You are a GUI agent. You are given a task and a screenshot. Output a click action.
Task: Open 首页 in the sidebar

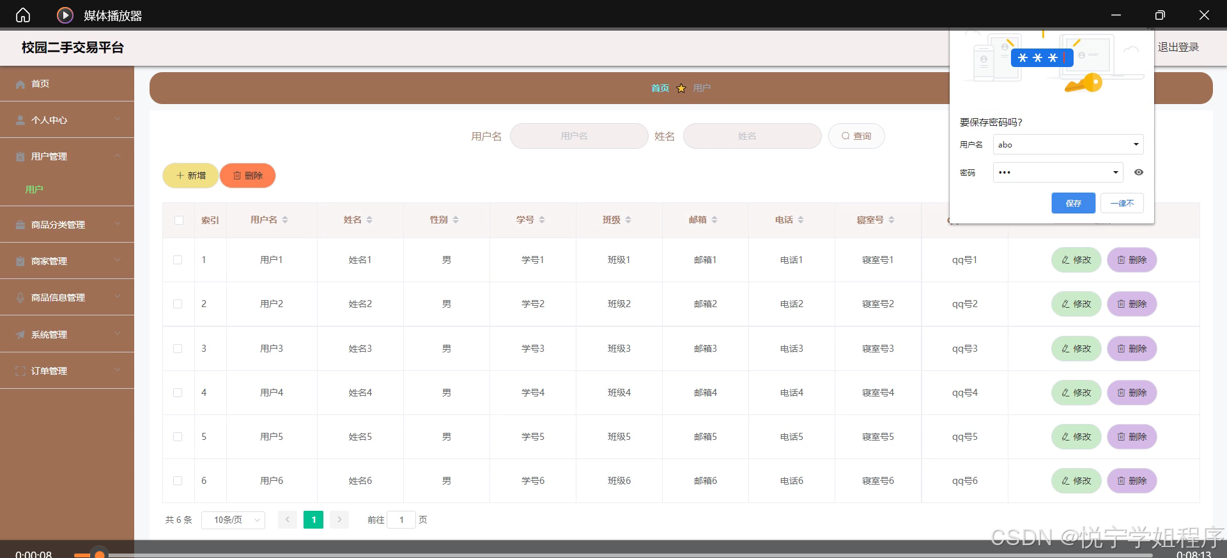tap(67, 84)
